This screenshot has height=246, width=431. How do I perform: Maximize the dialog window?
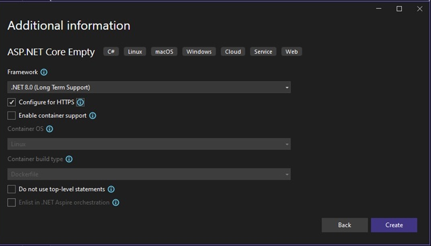tap(399, 9)
